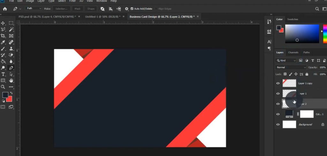The height and width of the screenshot is (156, 327).
Task: Click the layer Fill 100% field
Action: point(323,74)
